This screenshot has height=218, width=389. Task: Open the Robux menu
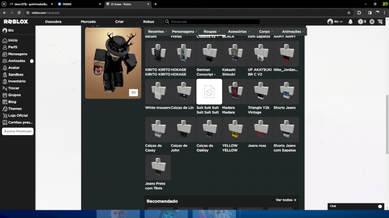tap(149, 22)
